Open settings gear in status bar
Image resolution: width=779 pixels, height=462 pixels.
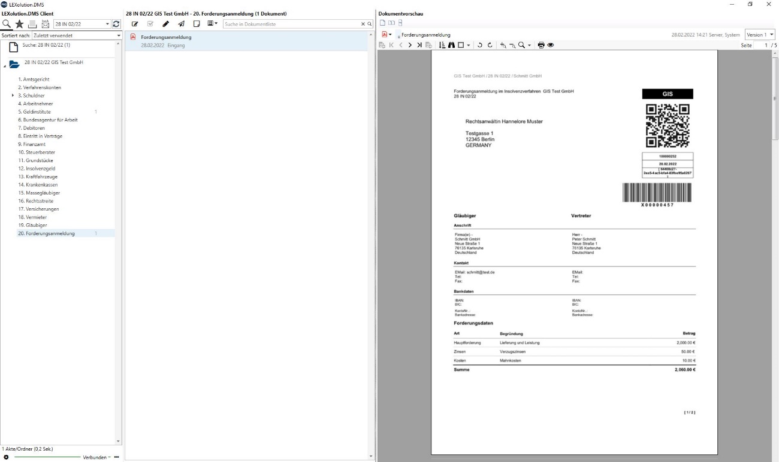click(x=6, y=457)
